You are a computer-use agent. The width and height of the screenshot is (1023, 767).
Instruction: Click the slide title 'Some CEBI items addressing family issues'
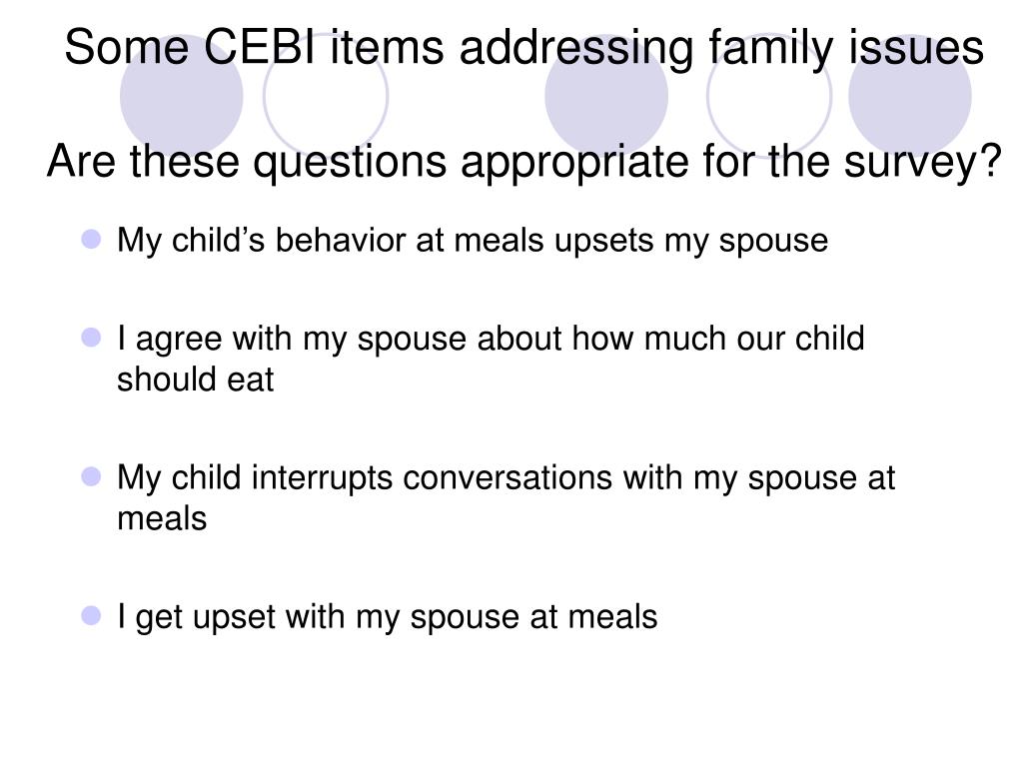click(523, 48)
